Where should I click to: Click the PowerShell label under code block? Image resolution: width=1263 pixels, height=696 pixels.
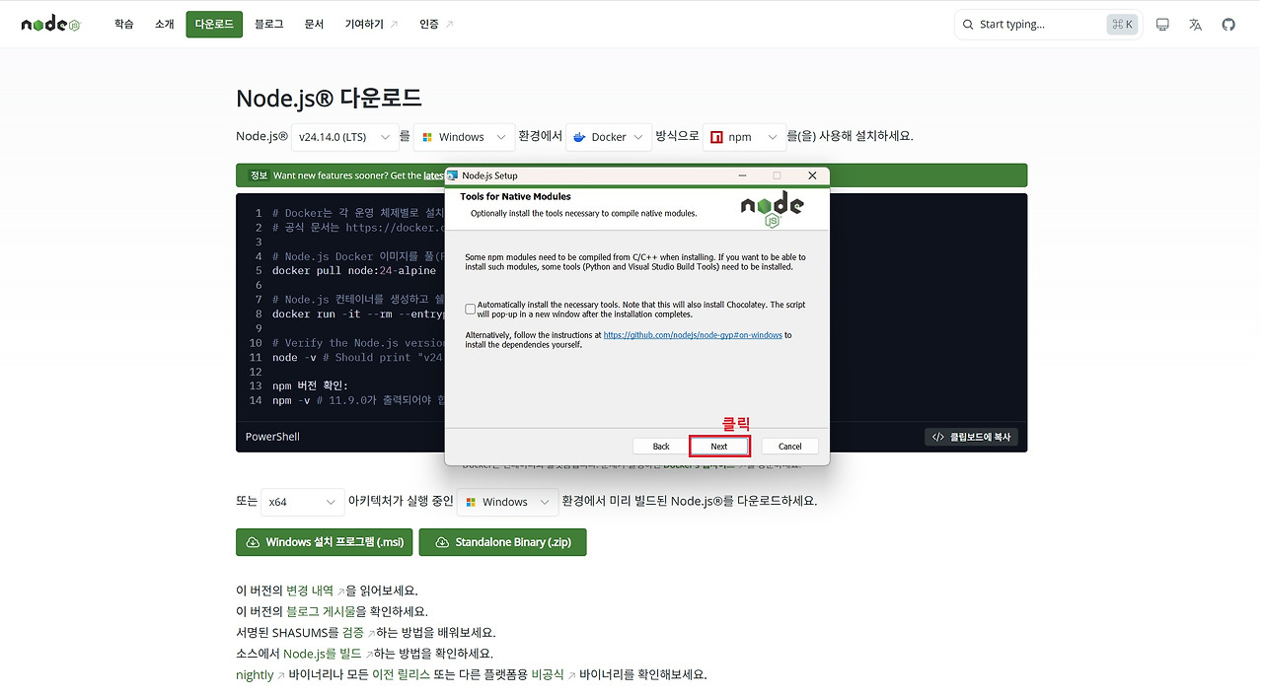(272, 437)
